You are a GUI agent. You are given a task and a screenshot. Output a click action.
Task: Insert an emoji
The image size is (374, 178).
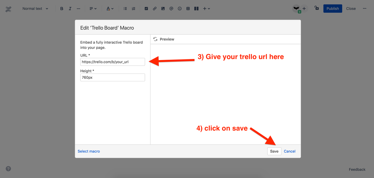pyautogui.click(x=180, y=9)
